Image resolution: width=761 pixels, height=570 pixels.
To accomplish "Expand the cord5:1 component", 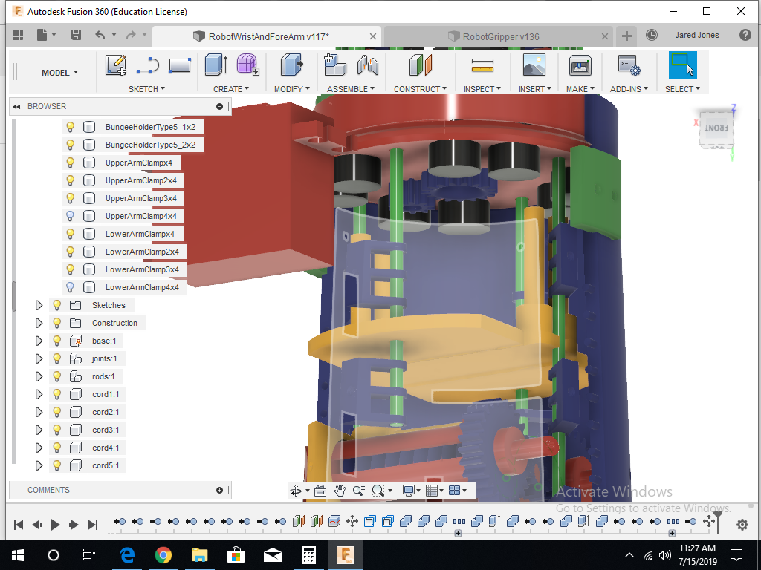I will 39,465.
